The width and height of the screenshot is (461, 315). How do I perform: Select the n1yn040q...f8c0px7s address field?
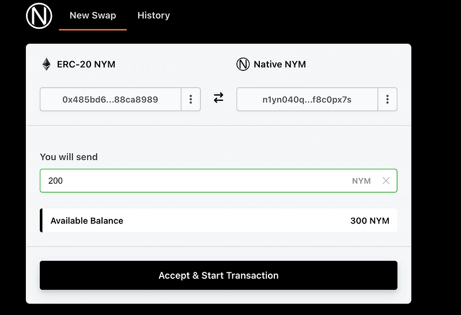pos(307,100)
